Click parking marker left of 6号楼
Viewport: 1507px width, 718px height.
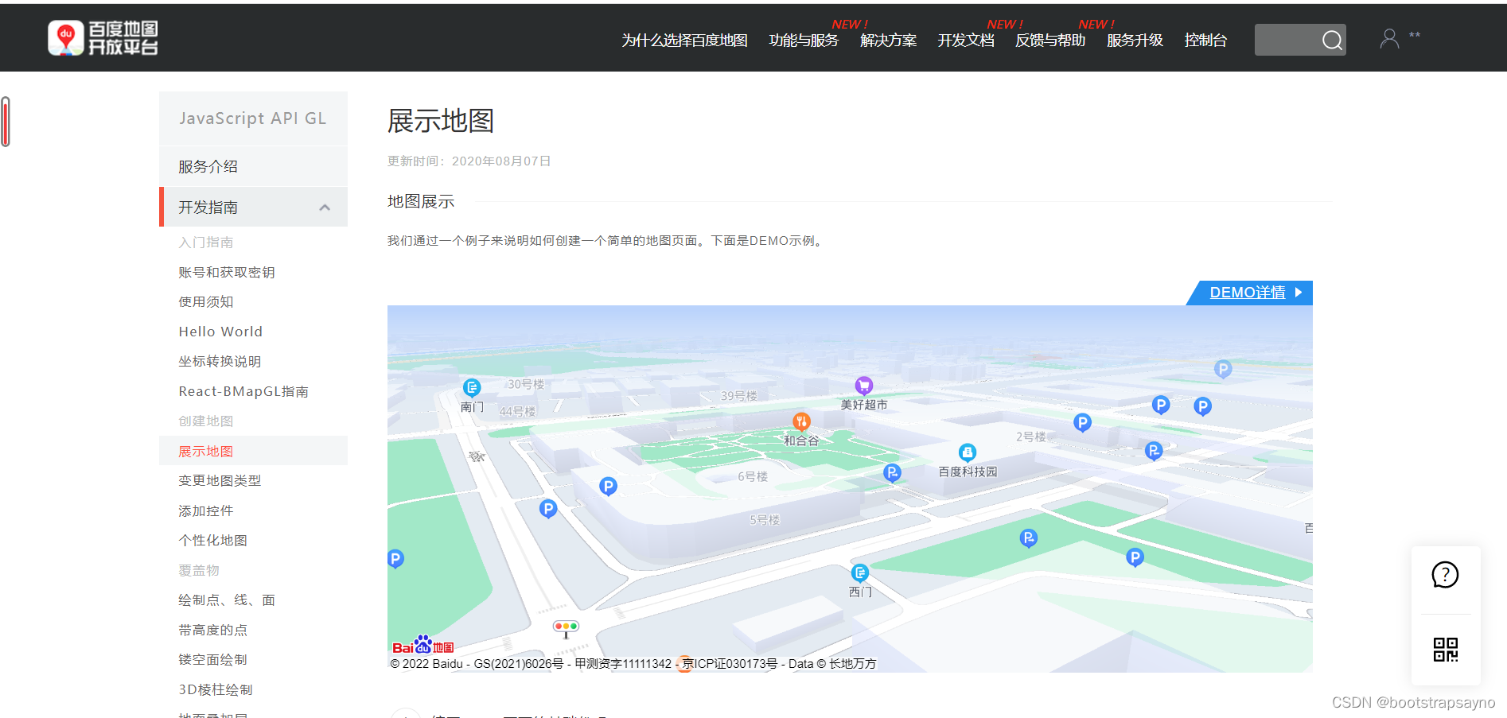[x=608, y=486]
